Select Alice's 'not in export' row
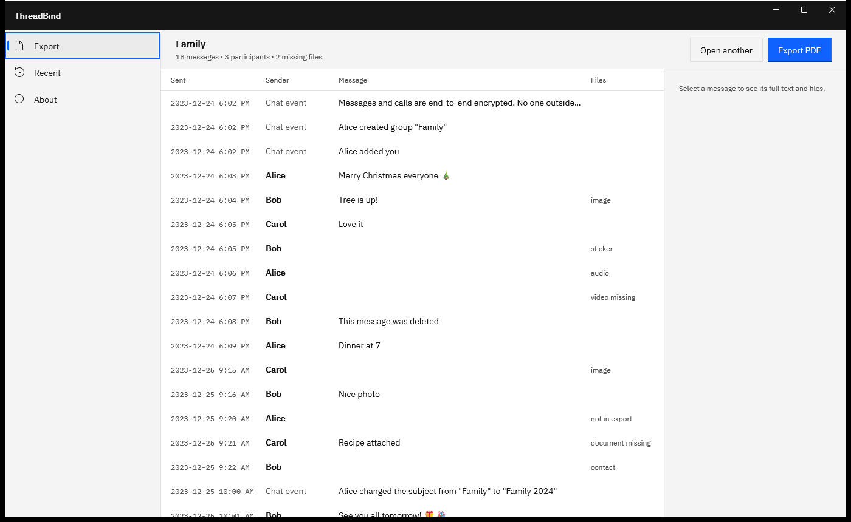The height and width of the screenshot is (522, 851). point(412,419)
